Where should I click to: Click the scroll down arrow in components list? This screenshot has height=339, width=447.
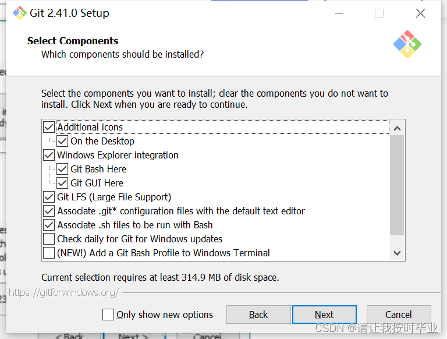(x=397, y=253)
